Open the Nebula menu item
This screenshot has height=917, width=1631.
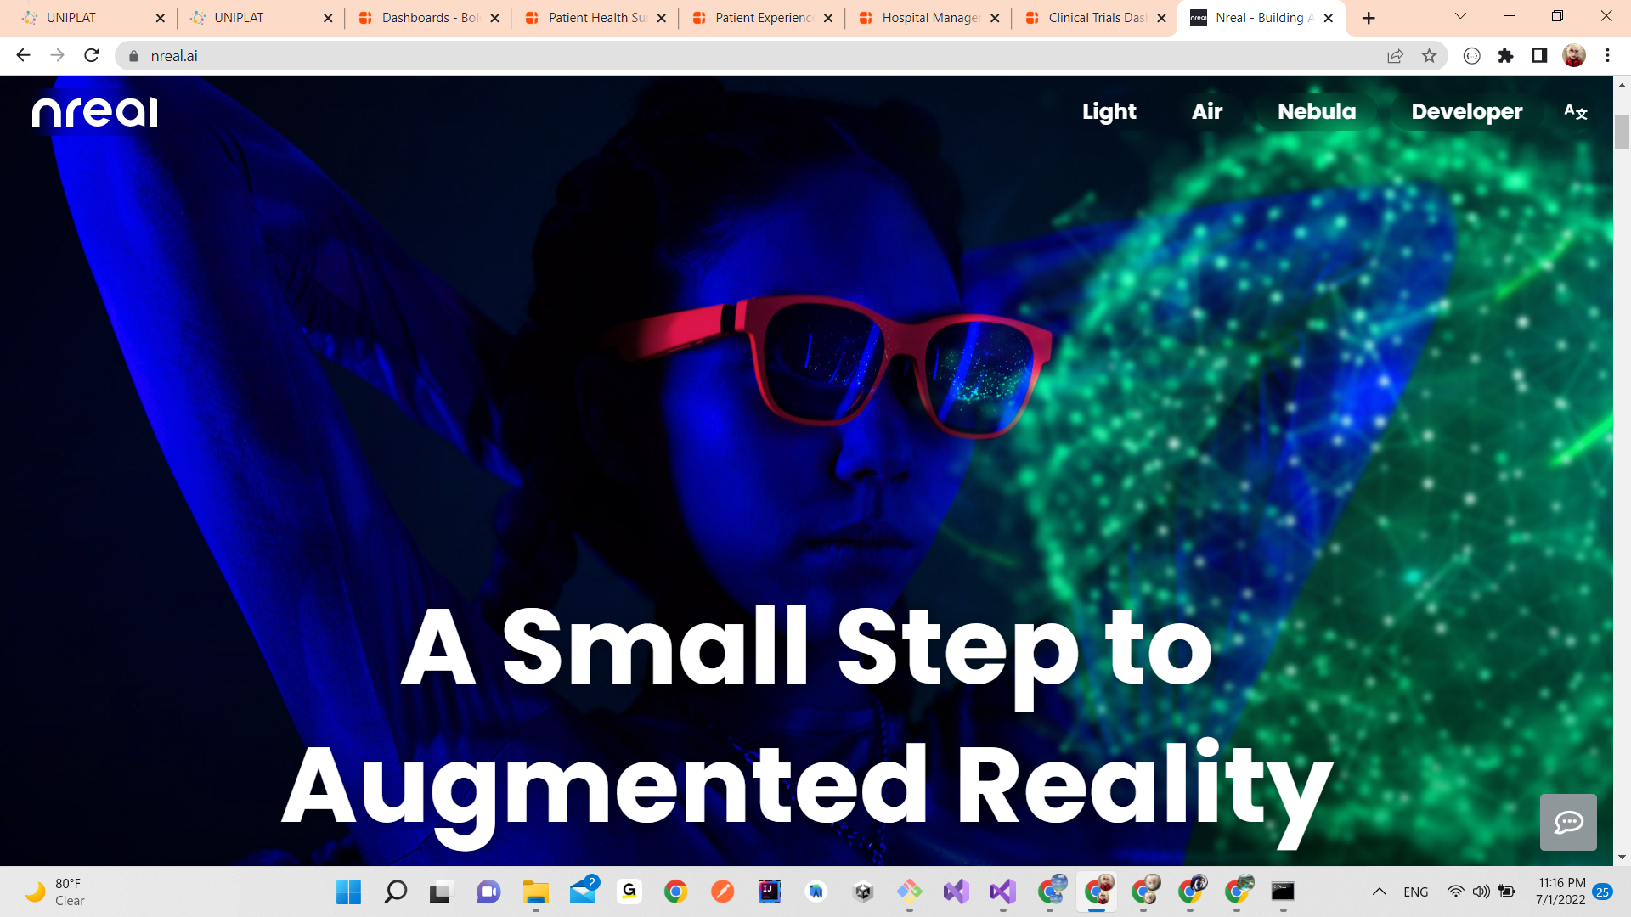point(1316,112)
